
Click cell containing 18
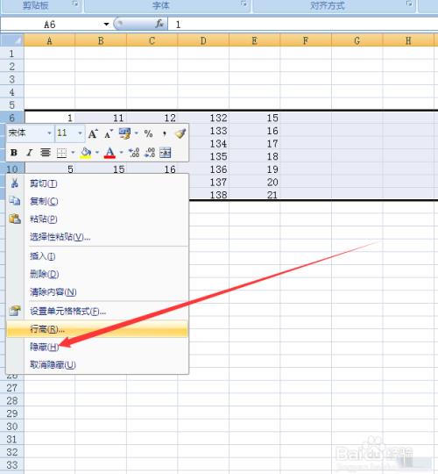[255, 156]
